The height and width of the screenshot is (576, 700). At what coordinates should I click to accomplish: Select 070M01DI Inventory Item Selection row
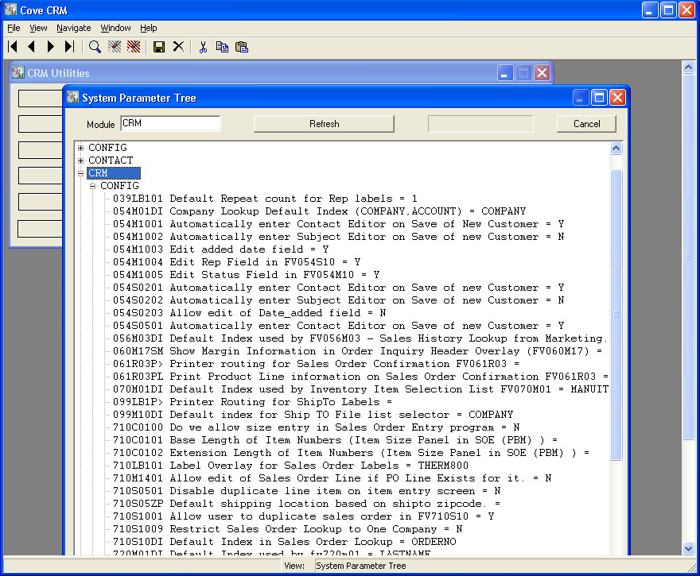click(360, 389)
